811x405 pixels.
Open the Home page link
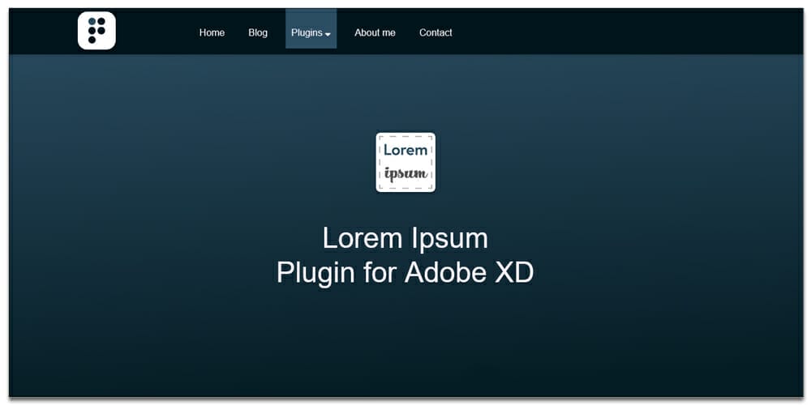click(x=212, y=32)
